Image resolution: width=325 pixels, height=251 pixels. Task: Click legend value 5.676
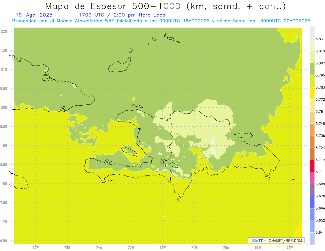click(x=320, y=196)
